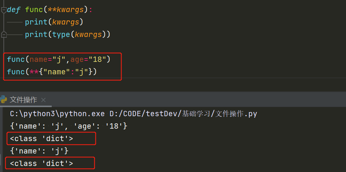This screenshot has width=346, height=172.
Task: Click the "18" string literal
Action: [x=97, y=59]
